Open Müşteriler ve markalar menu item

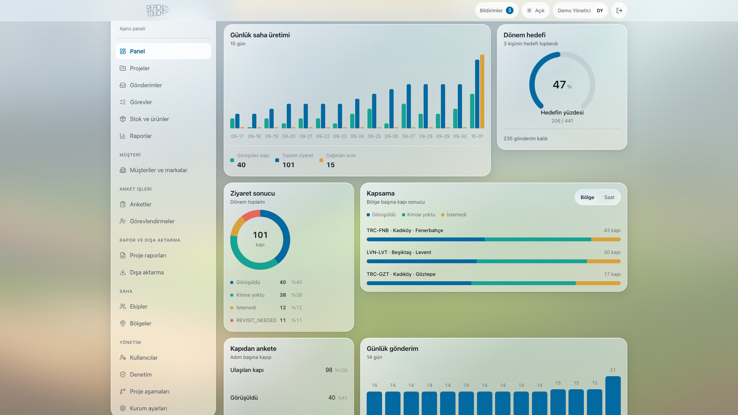click(163, 170)
